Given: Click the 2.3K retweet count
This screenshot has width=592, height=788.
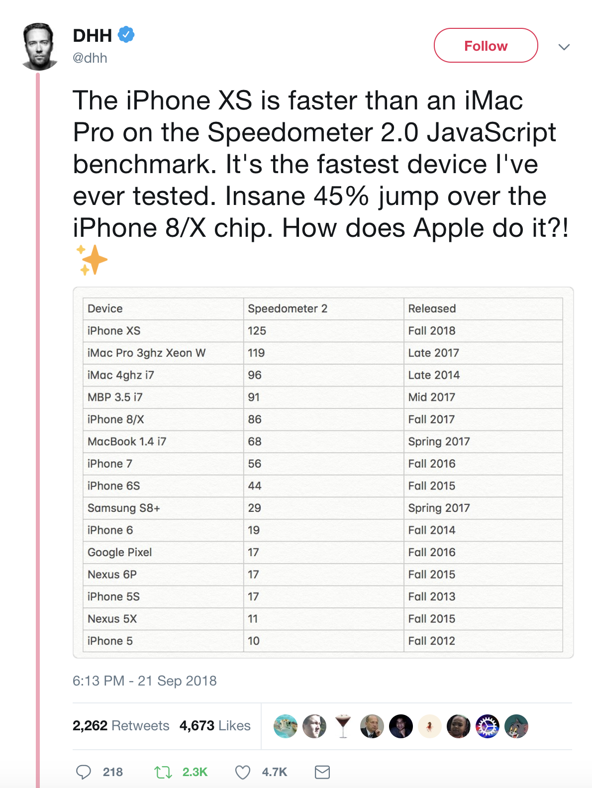Looking at the screenshot, I should click(x=195, y=772).
